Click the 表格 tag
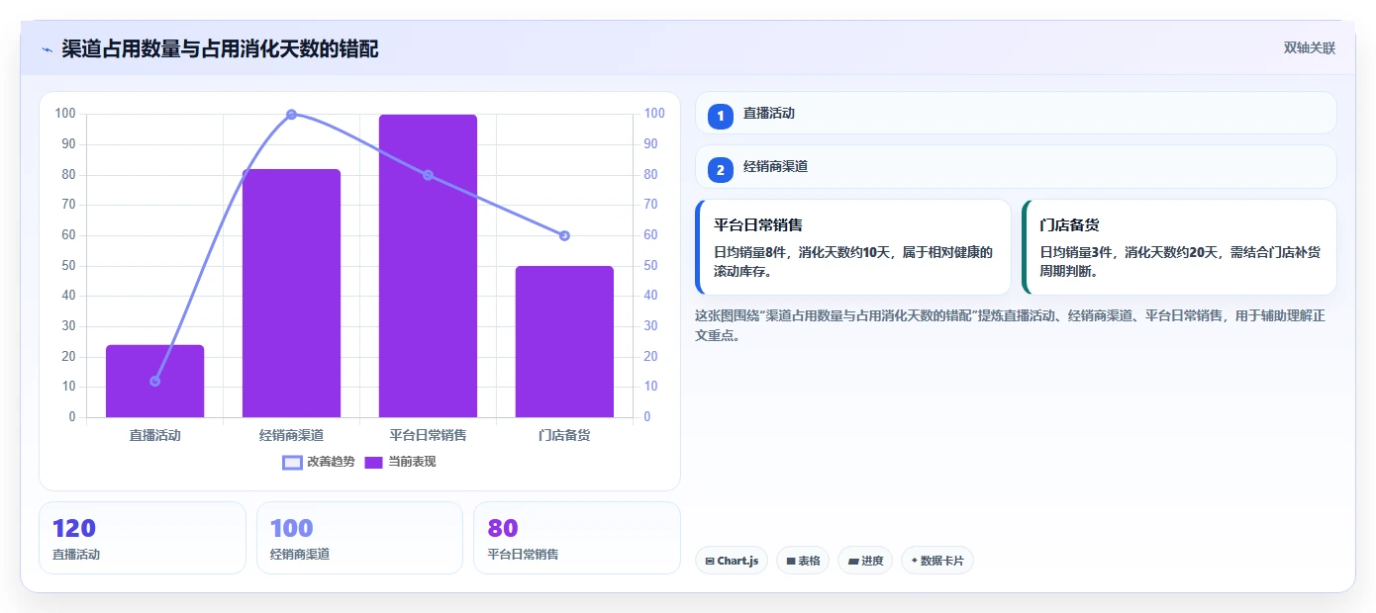1376x613 pixels. pyautogui.click(x=803, y=561)
